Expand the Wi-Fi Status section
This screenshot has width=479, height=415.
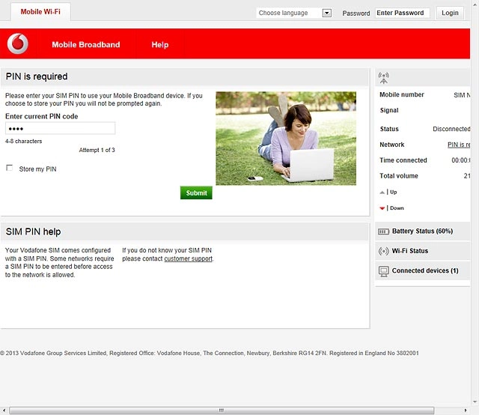click(422, 251)
